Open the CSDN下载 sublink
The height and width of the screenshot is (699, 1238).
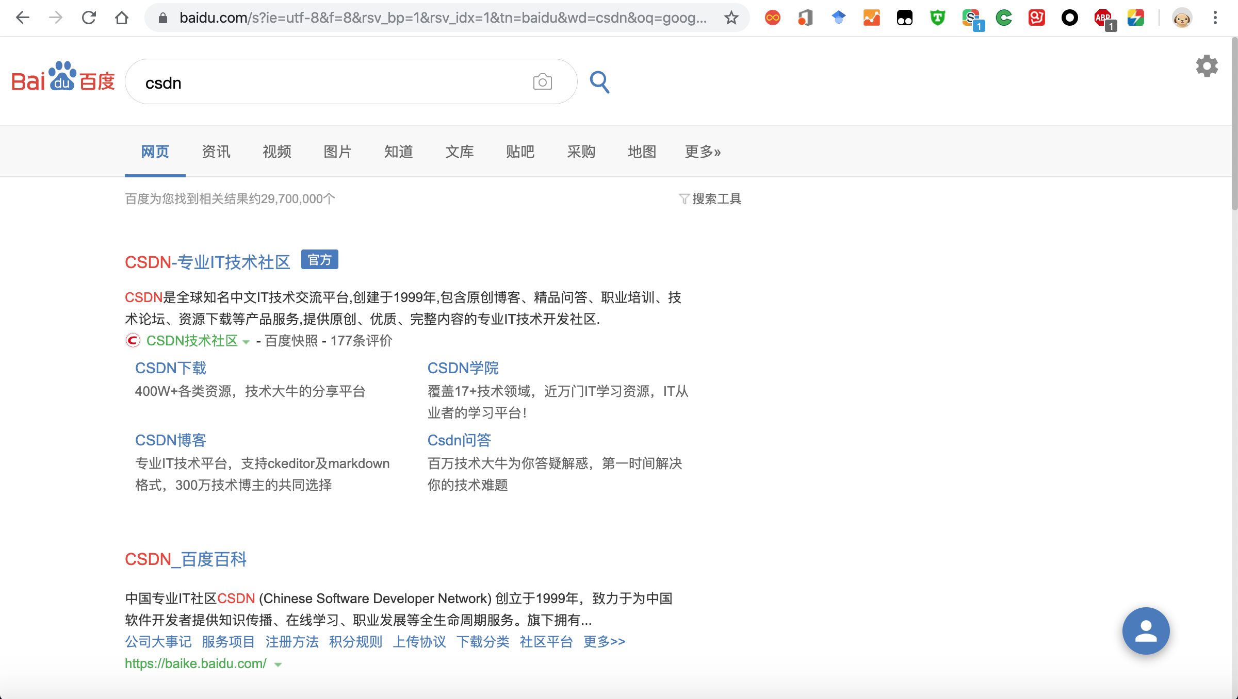coord(171,368)
